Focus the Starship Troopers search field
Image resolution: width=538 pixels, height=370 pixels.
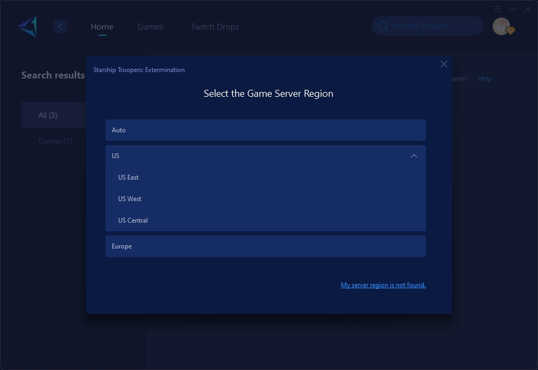(428, 26)
